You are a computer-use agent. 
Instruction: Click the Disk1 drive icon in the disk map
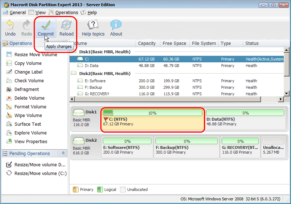(79, 113)
